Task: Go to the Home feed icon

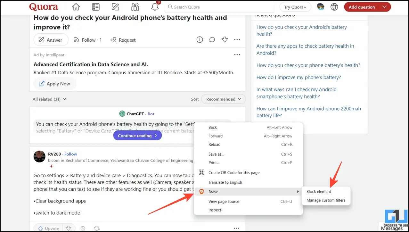Action: [x=76, y=7]
